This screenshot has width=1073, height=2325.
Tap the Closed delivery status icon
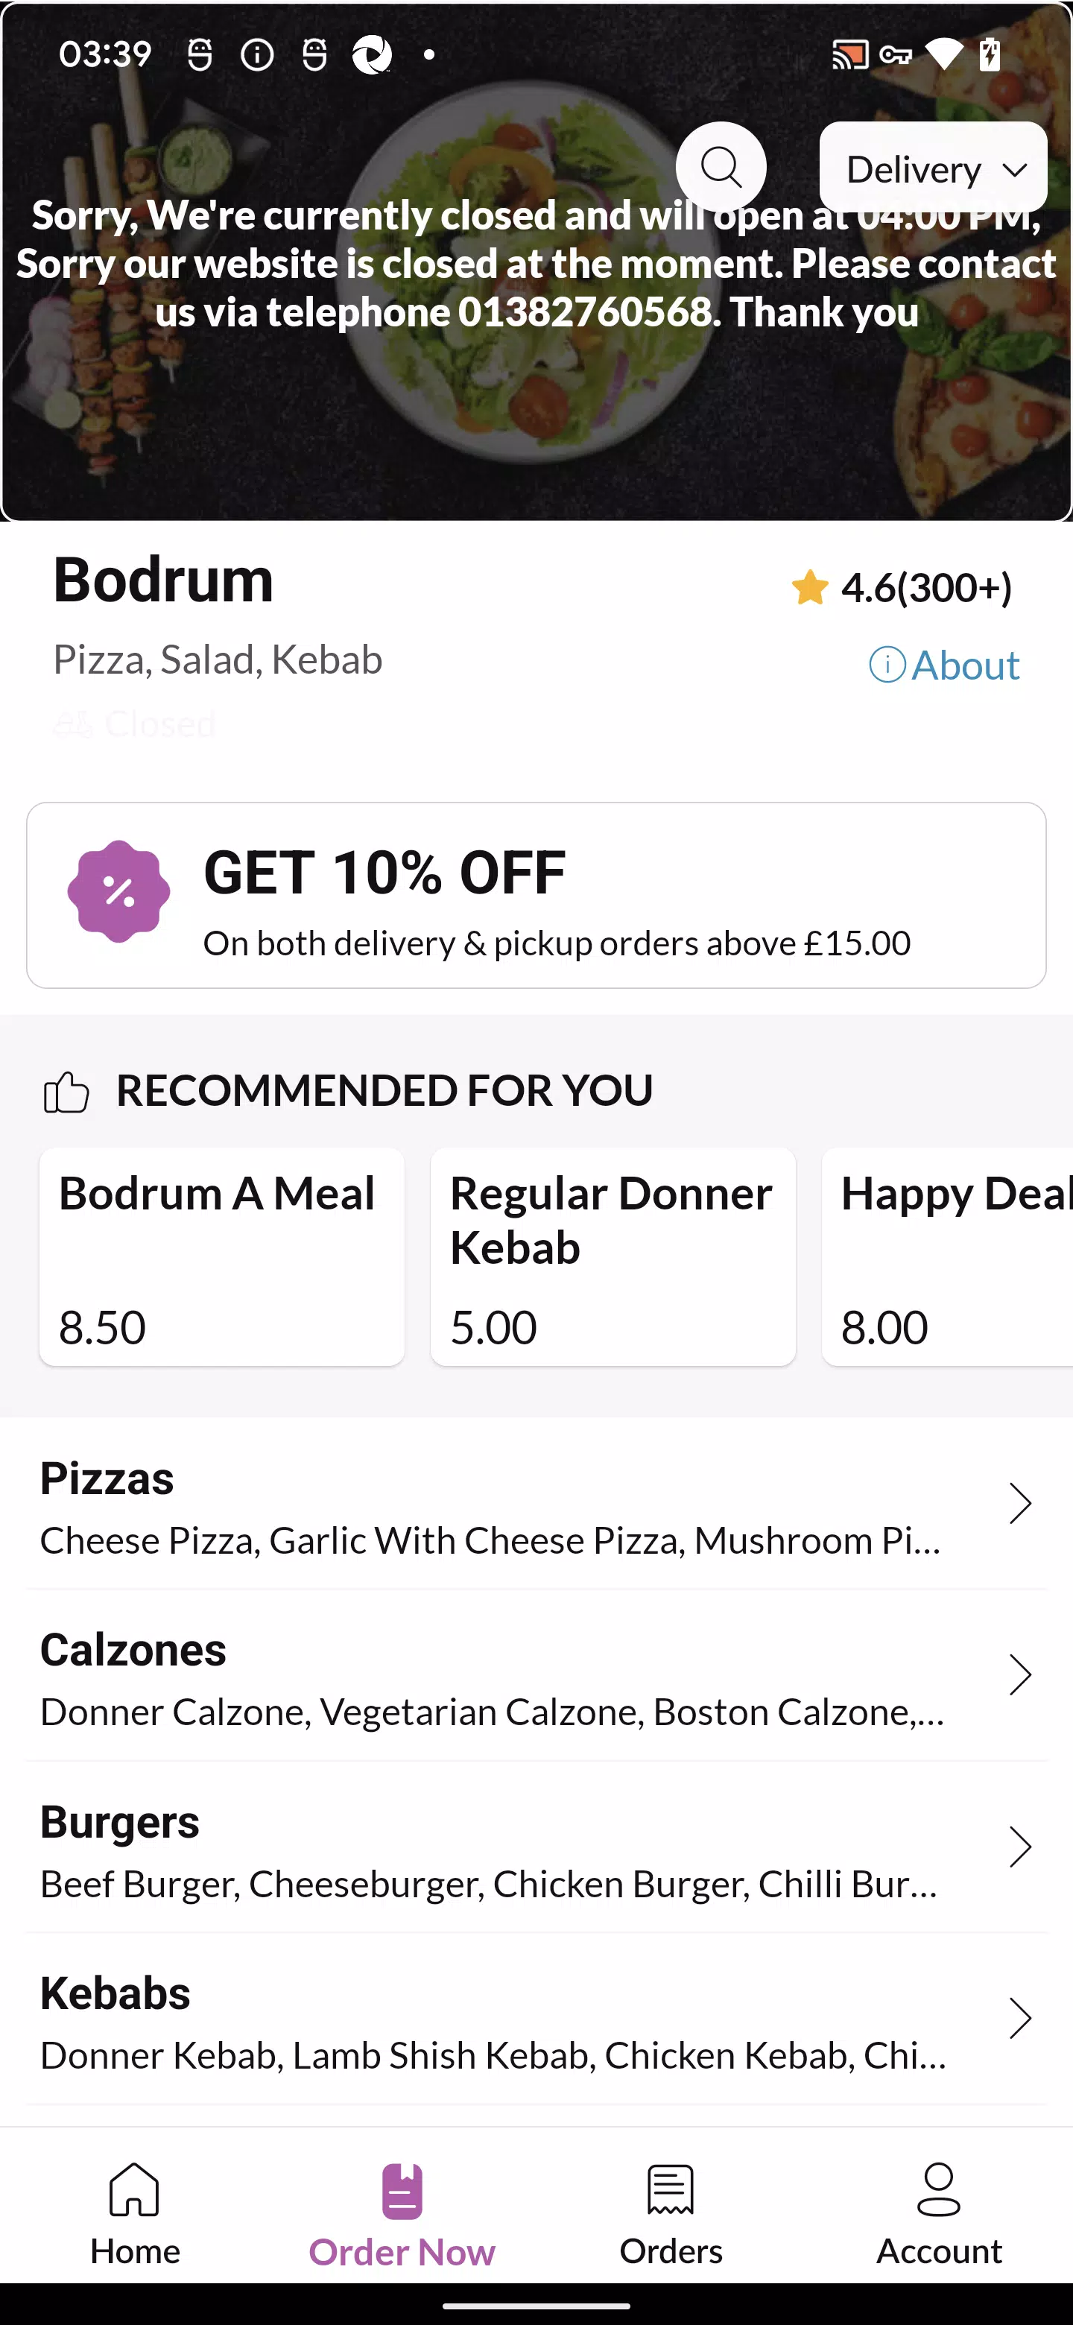point(72,724)
